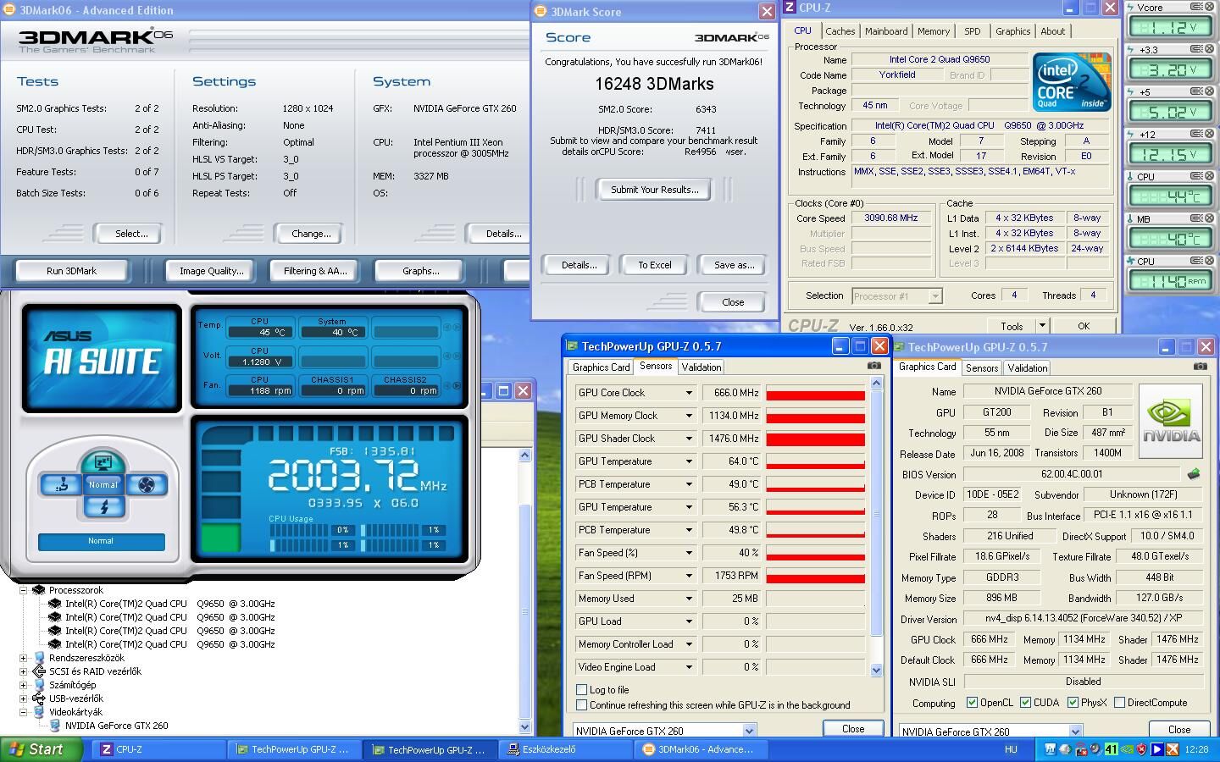
Task: Open the GPU selector dropdown in the Graphics Card window
Action: click(x=1075, y=732)
